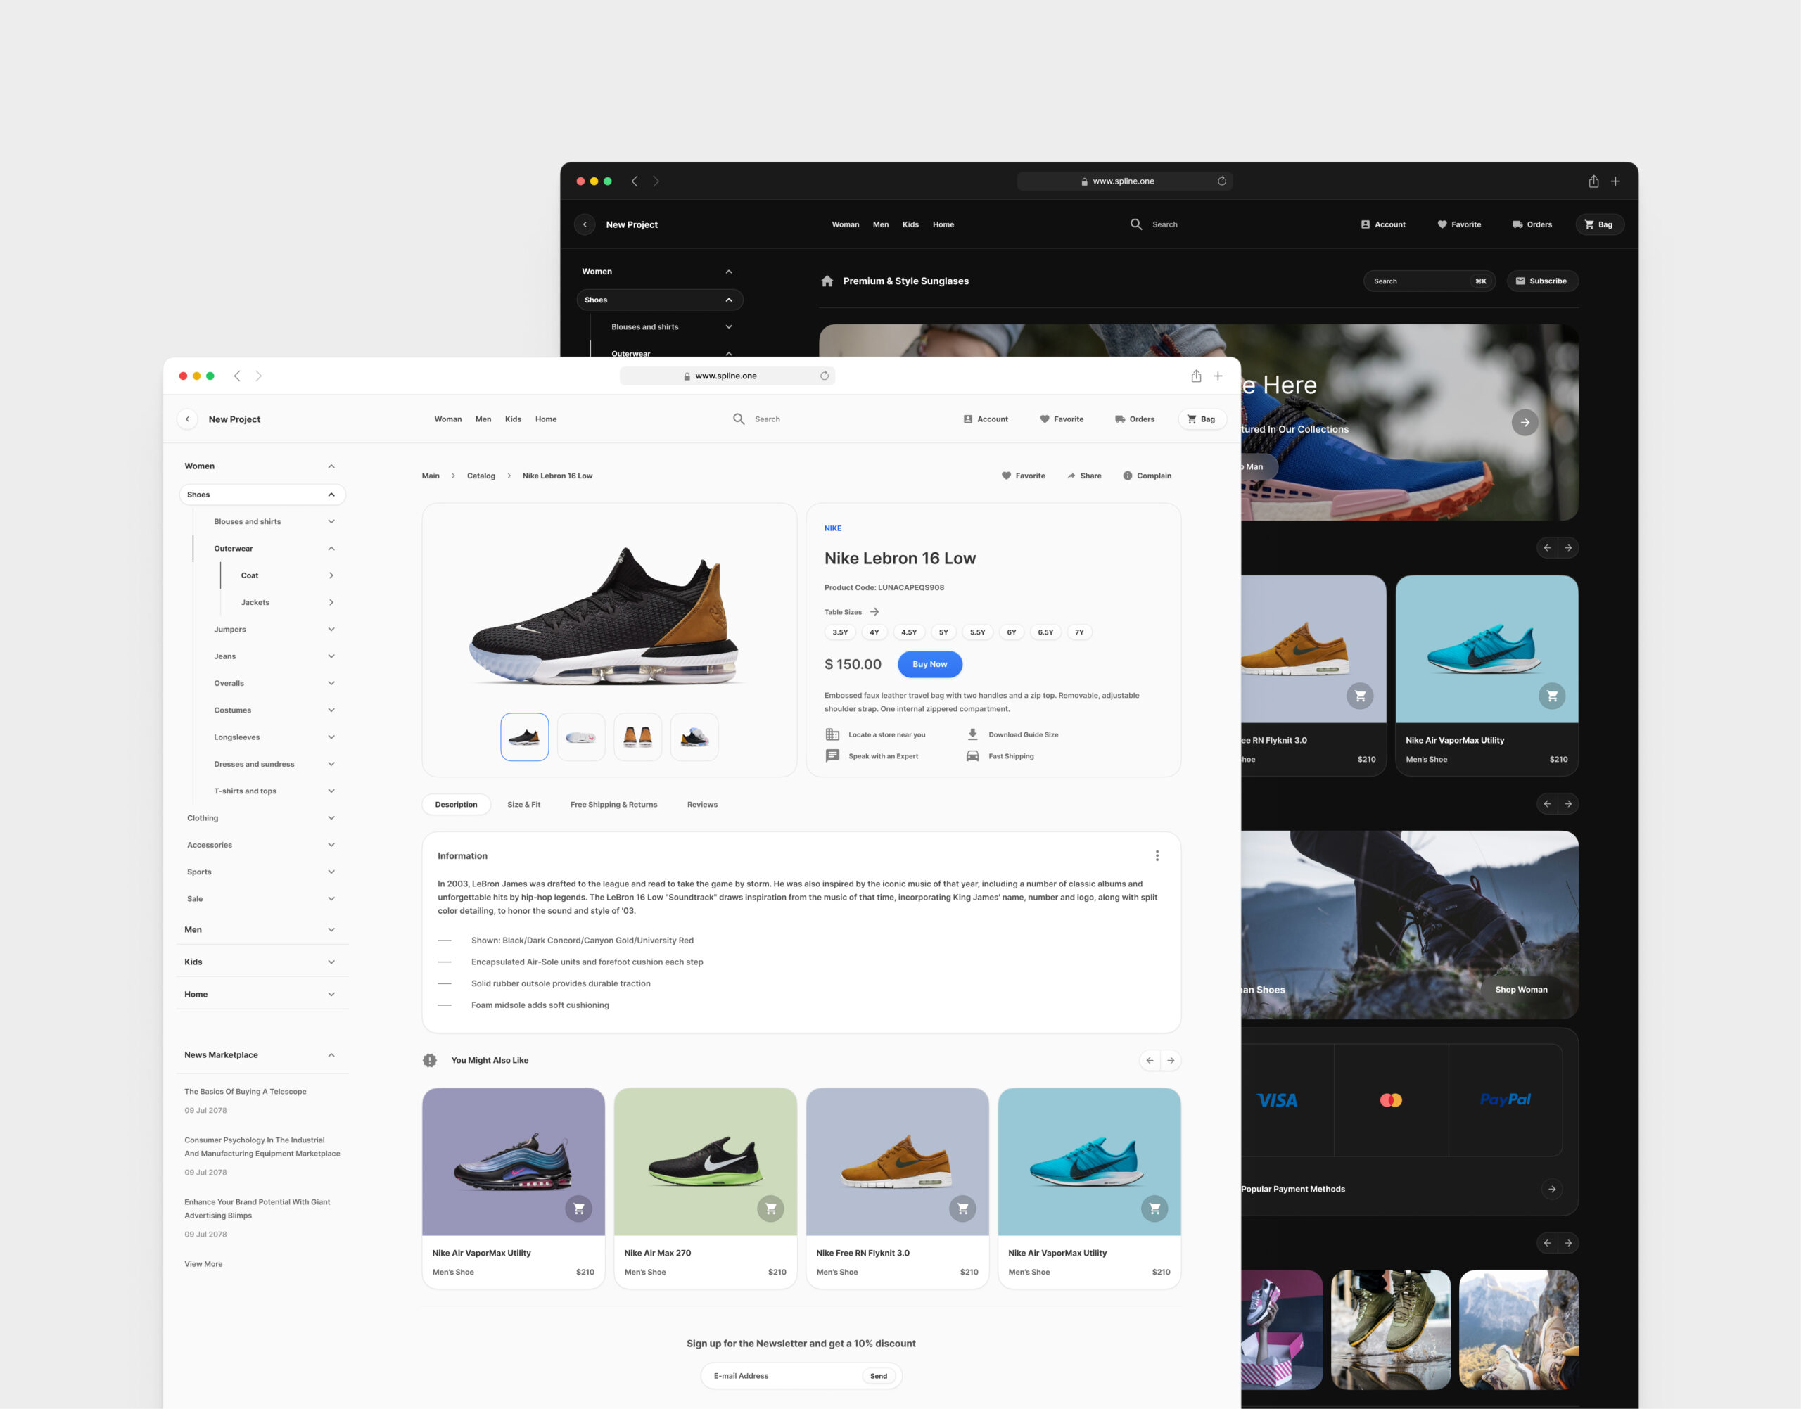This screenshot has width=1801, height=1409.
Task: Click previous arrow in You Might Also Like
Action: [1150, 1060]
